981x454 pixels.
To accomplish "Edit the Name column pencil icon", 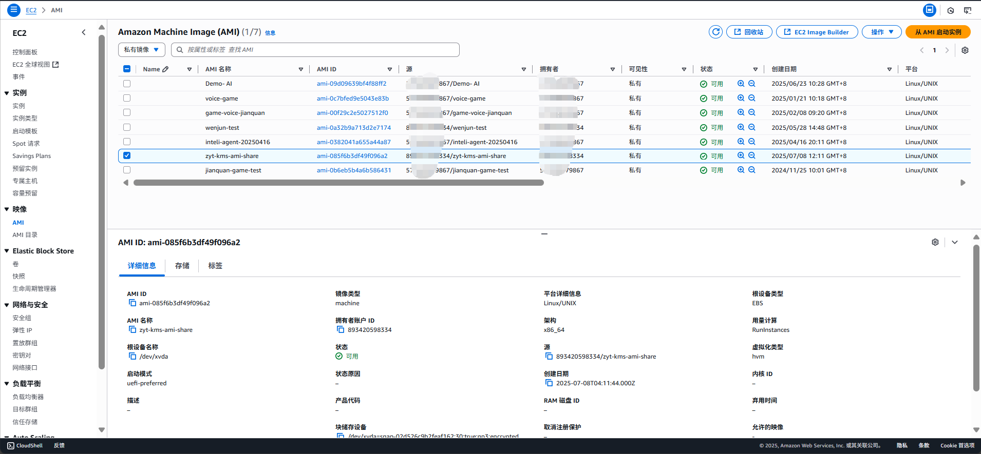I will (x=165, y=69).
